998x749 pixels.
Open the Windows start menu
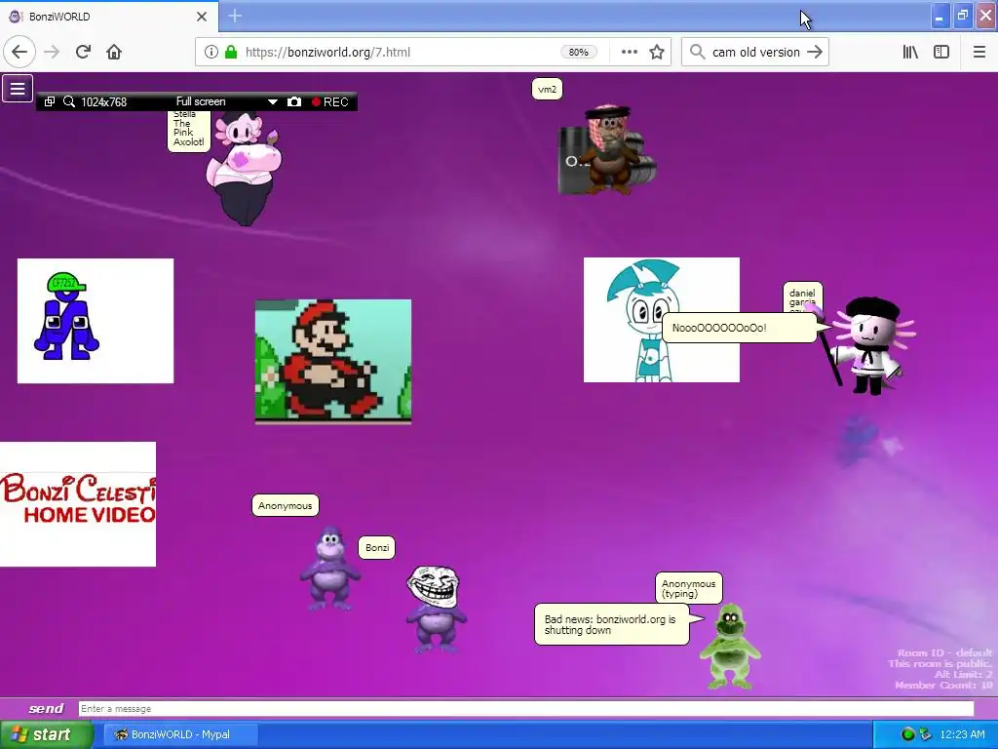[46, 734]
